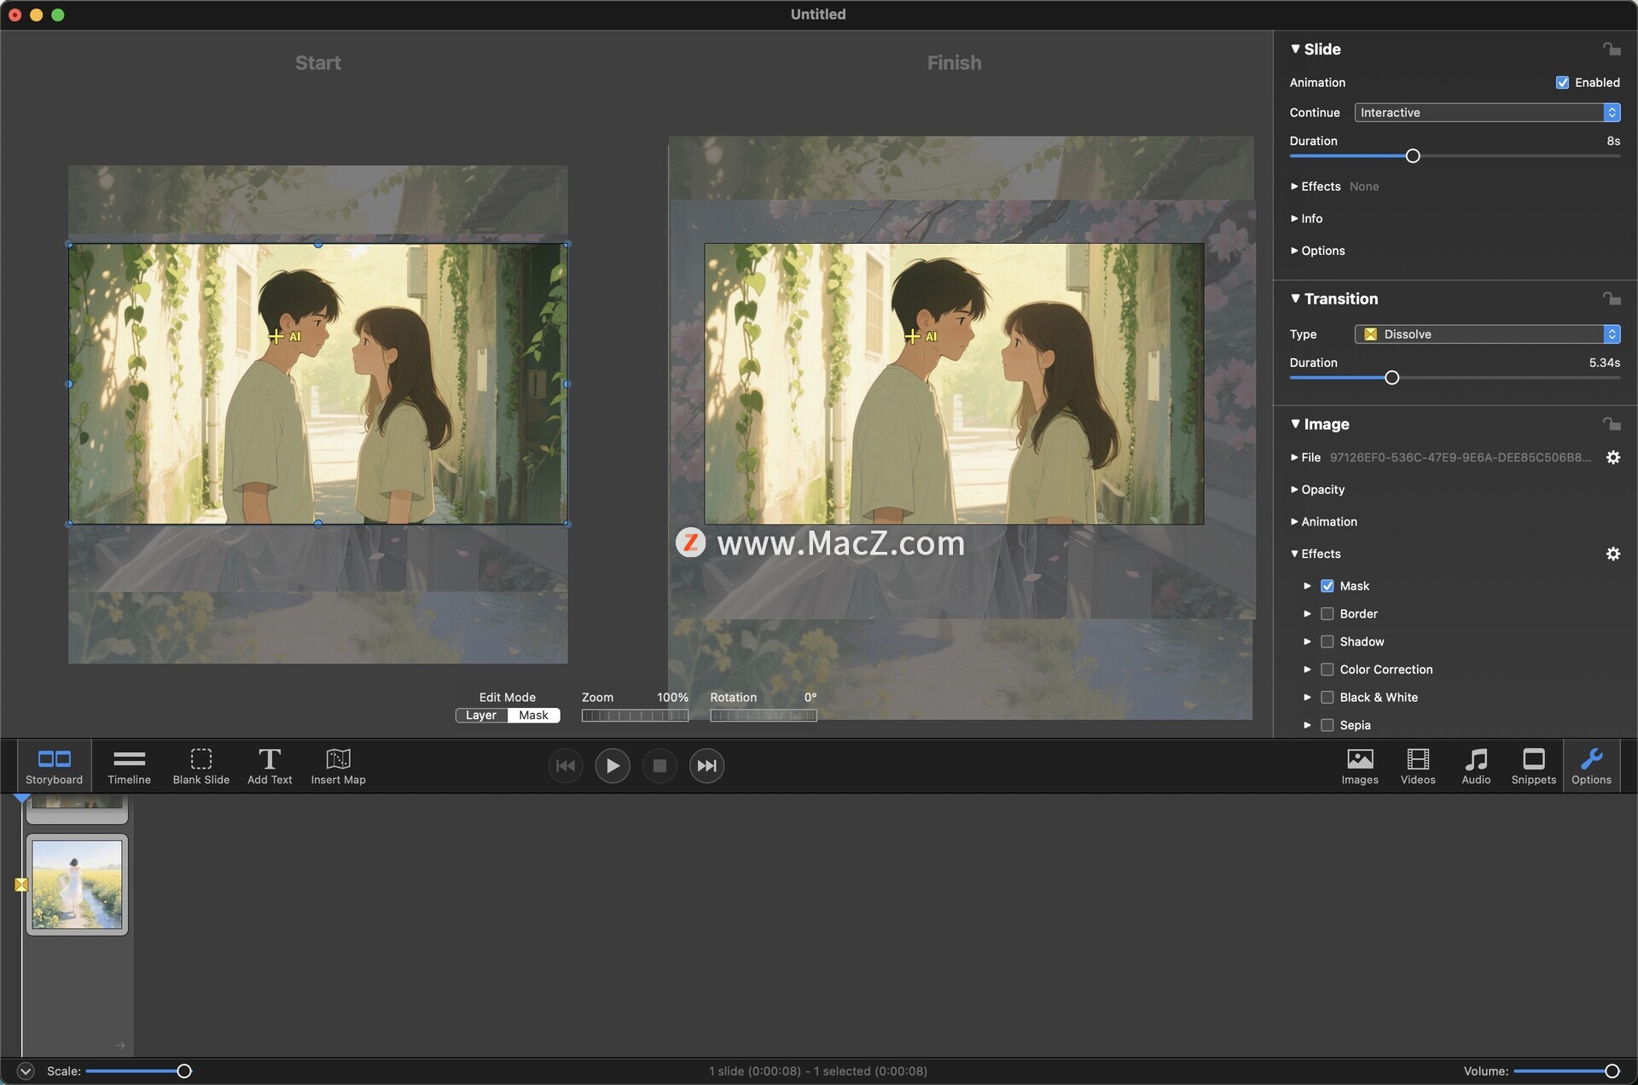This screenshot has width=1638, height=1085.
Task: Toggle the Animation Enabled checkbox
Action: click(x=1562, y=83)
